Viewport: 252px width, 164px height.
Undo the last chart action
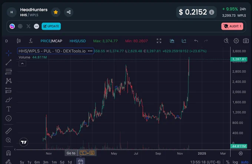pos(196,41)
